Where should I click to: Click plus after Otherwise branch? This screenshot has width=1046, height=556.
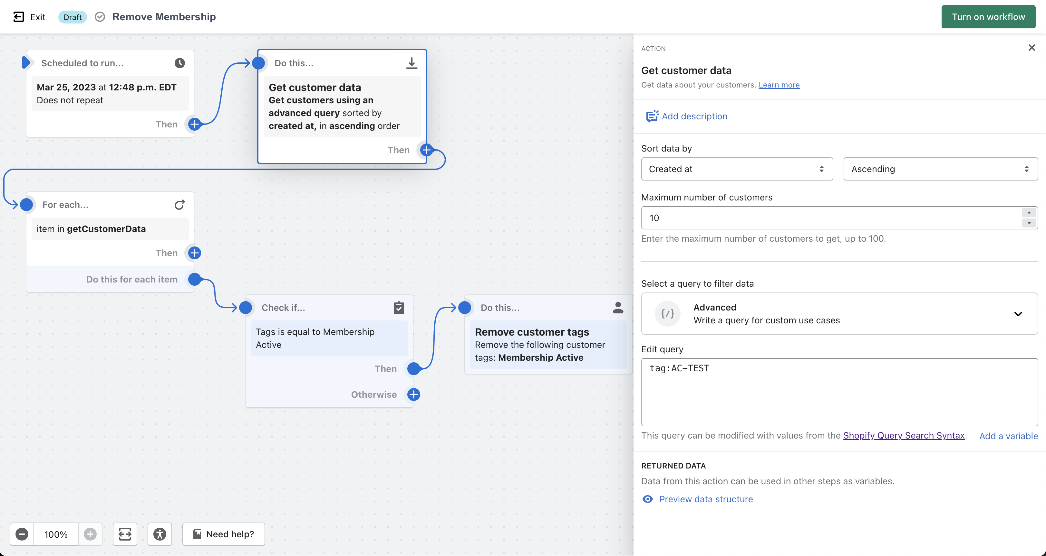click(413, 394)
